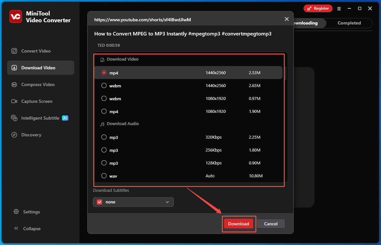This screenshot has height=245, width=381.
Task: Click the YouTube shorts URL text
Action: [143, 20]
